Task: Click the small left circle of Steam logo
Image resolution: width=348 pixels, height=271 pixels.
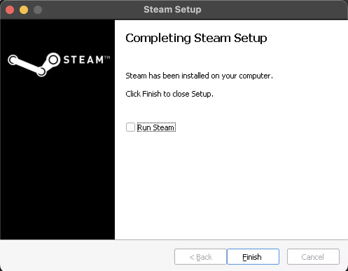Action: point(13,60)
